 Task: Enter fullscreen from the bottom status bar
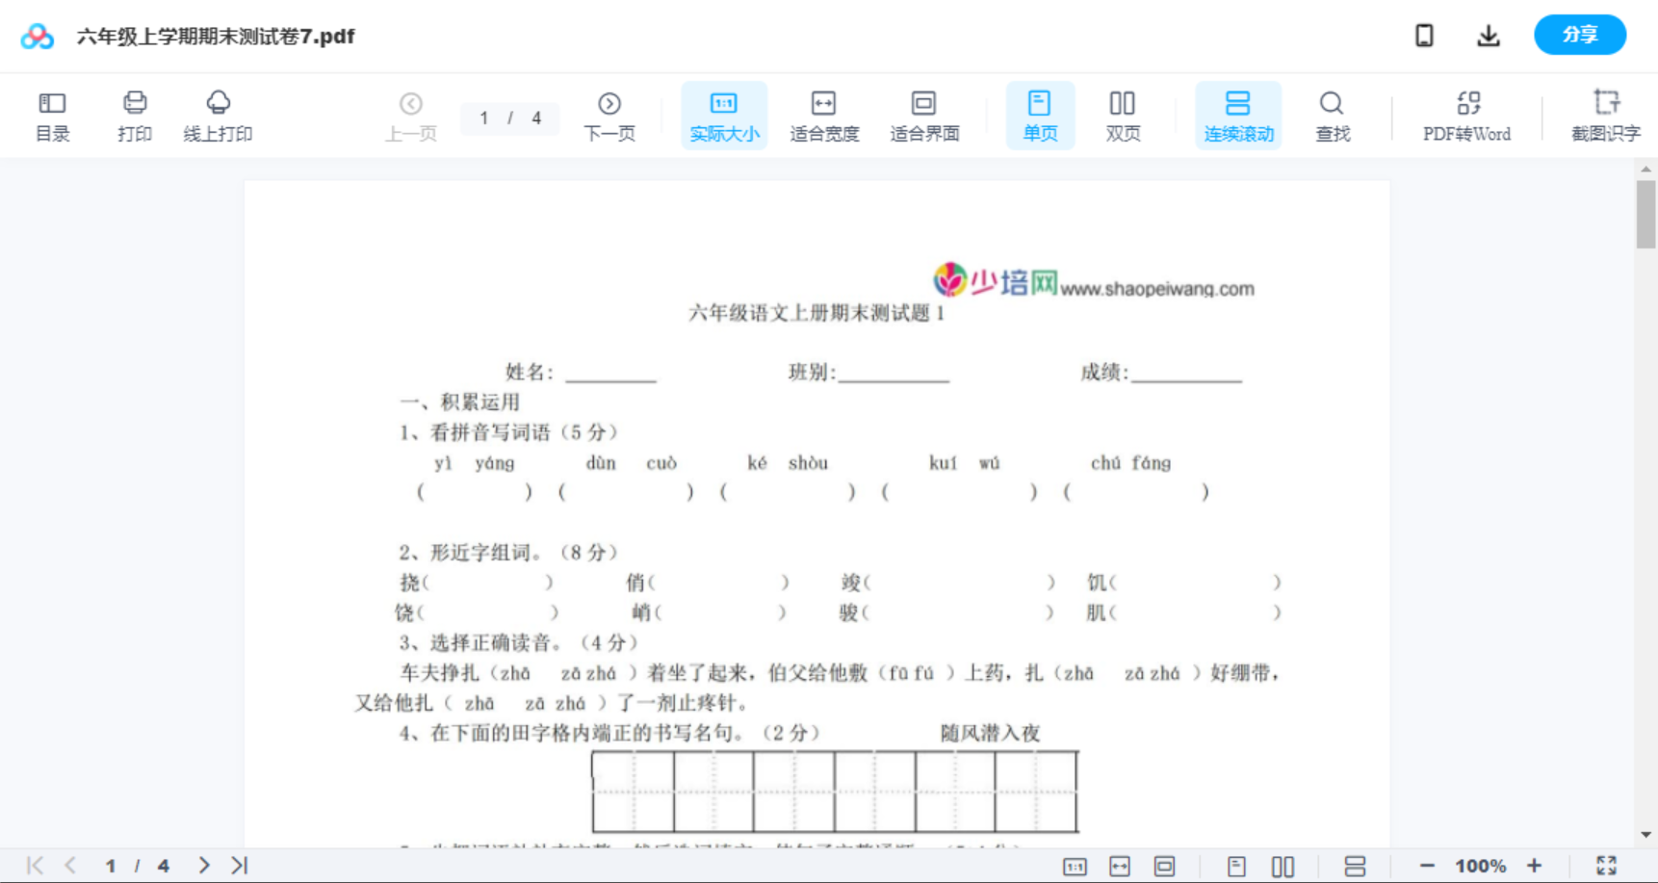point(1606,865)
